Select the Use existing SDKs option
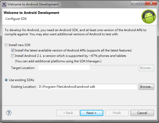159x123 pixels. coord(6,80)
